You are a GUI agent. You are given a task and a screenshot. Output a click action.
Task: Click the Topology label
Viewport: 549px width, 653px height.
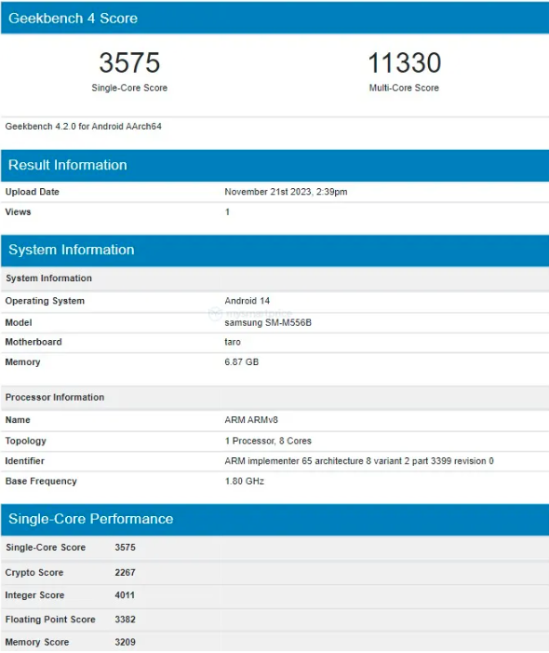click(25, 441)
